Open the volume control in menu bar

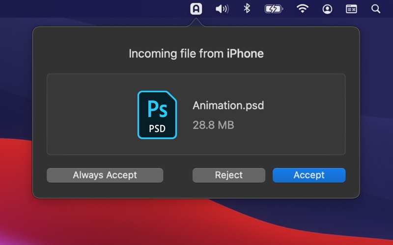click(222, 9)
